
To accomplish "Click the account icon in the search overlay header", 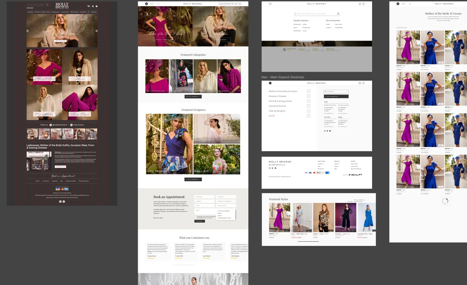I will tap(363, 4).
